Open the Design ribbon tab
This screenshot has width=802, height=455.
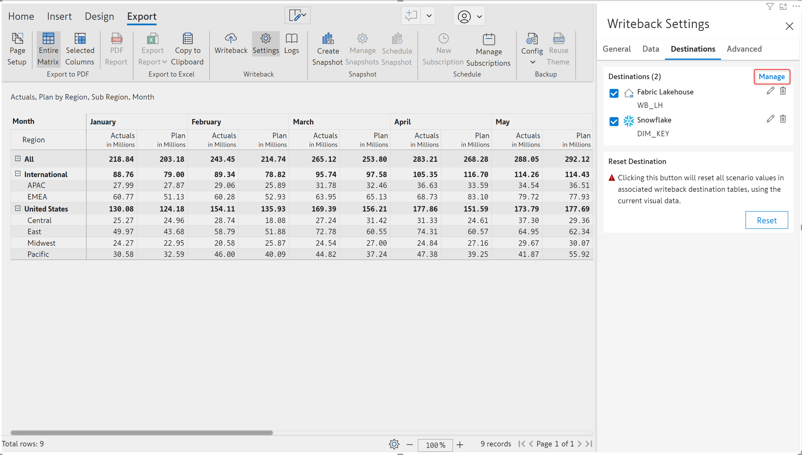pos(99,16)
